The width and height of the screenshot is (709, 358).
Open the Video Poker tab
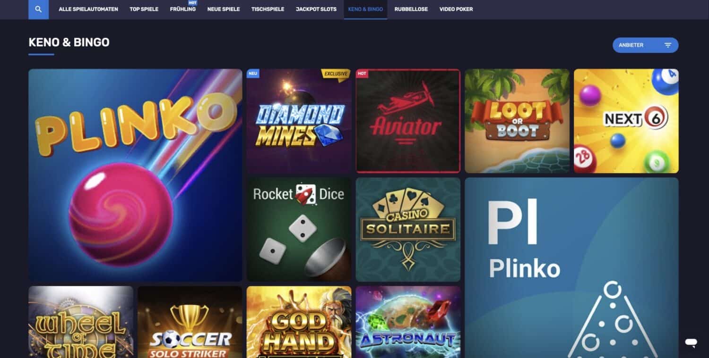pyautogui.click(x=456, y=9)
